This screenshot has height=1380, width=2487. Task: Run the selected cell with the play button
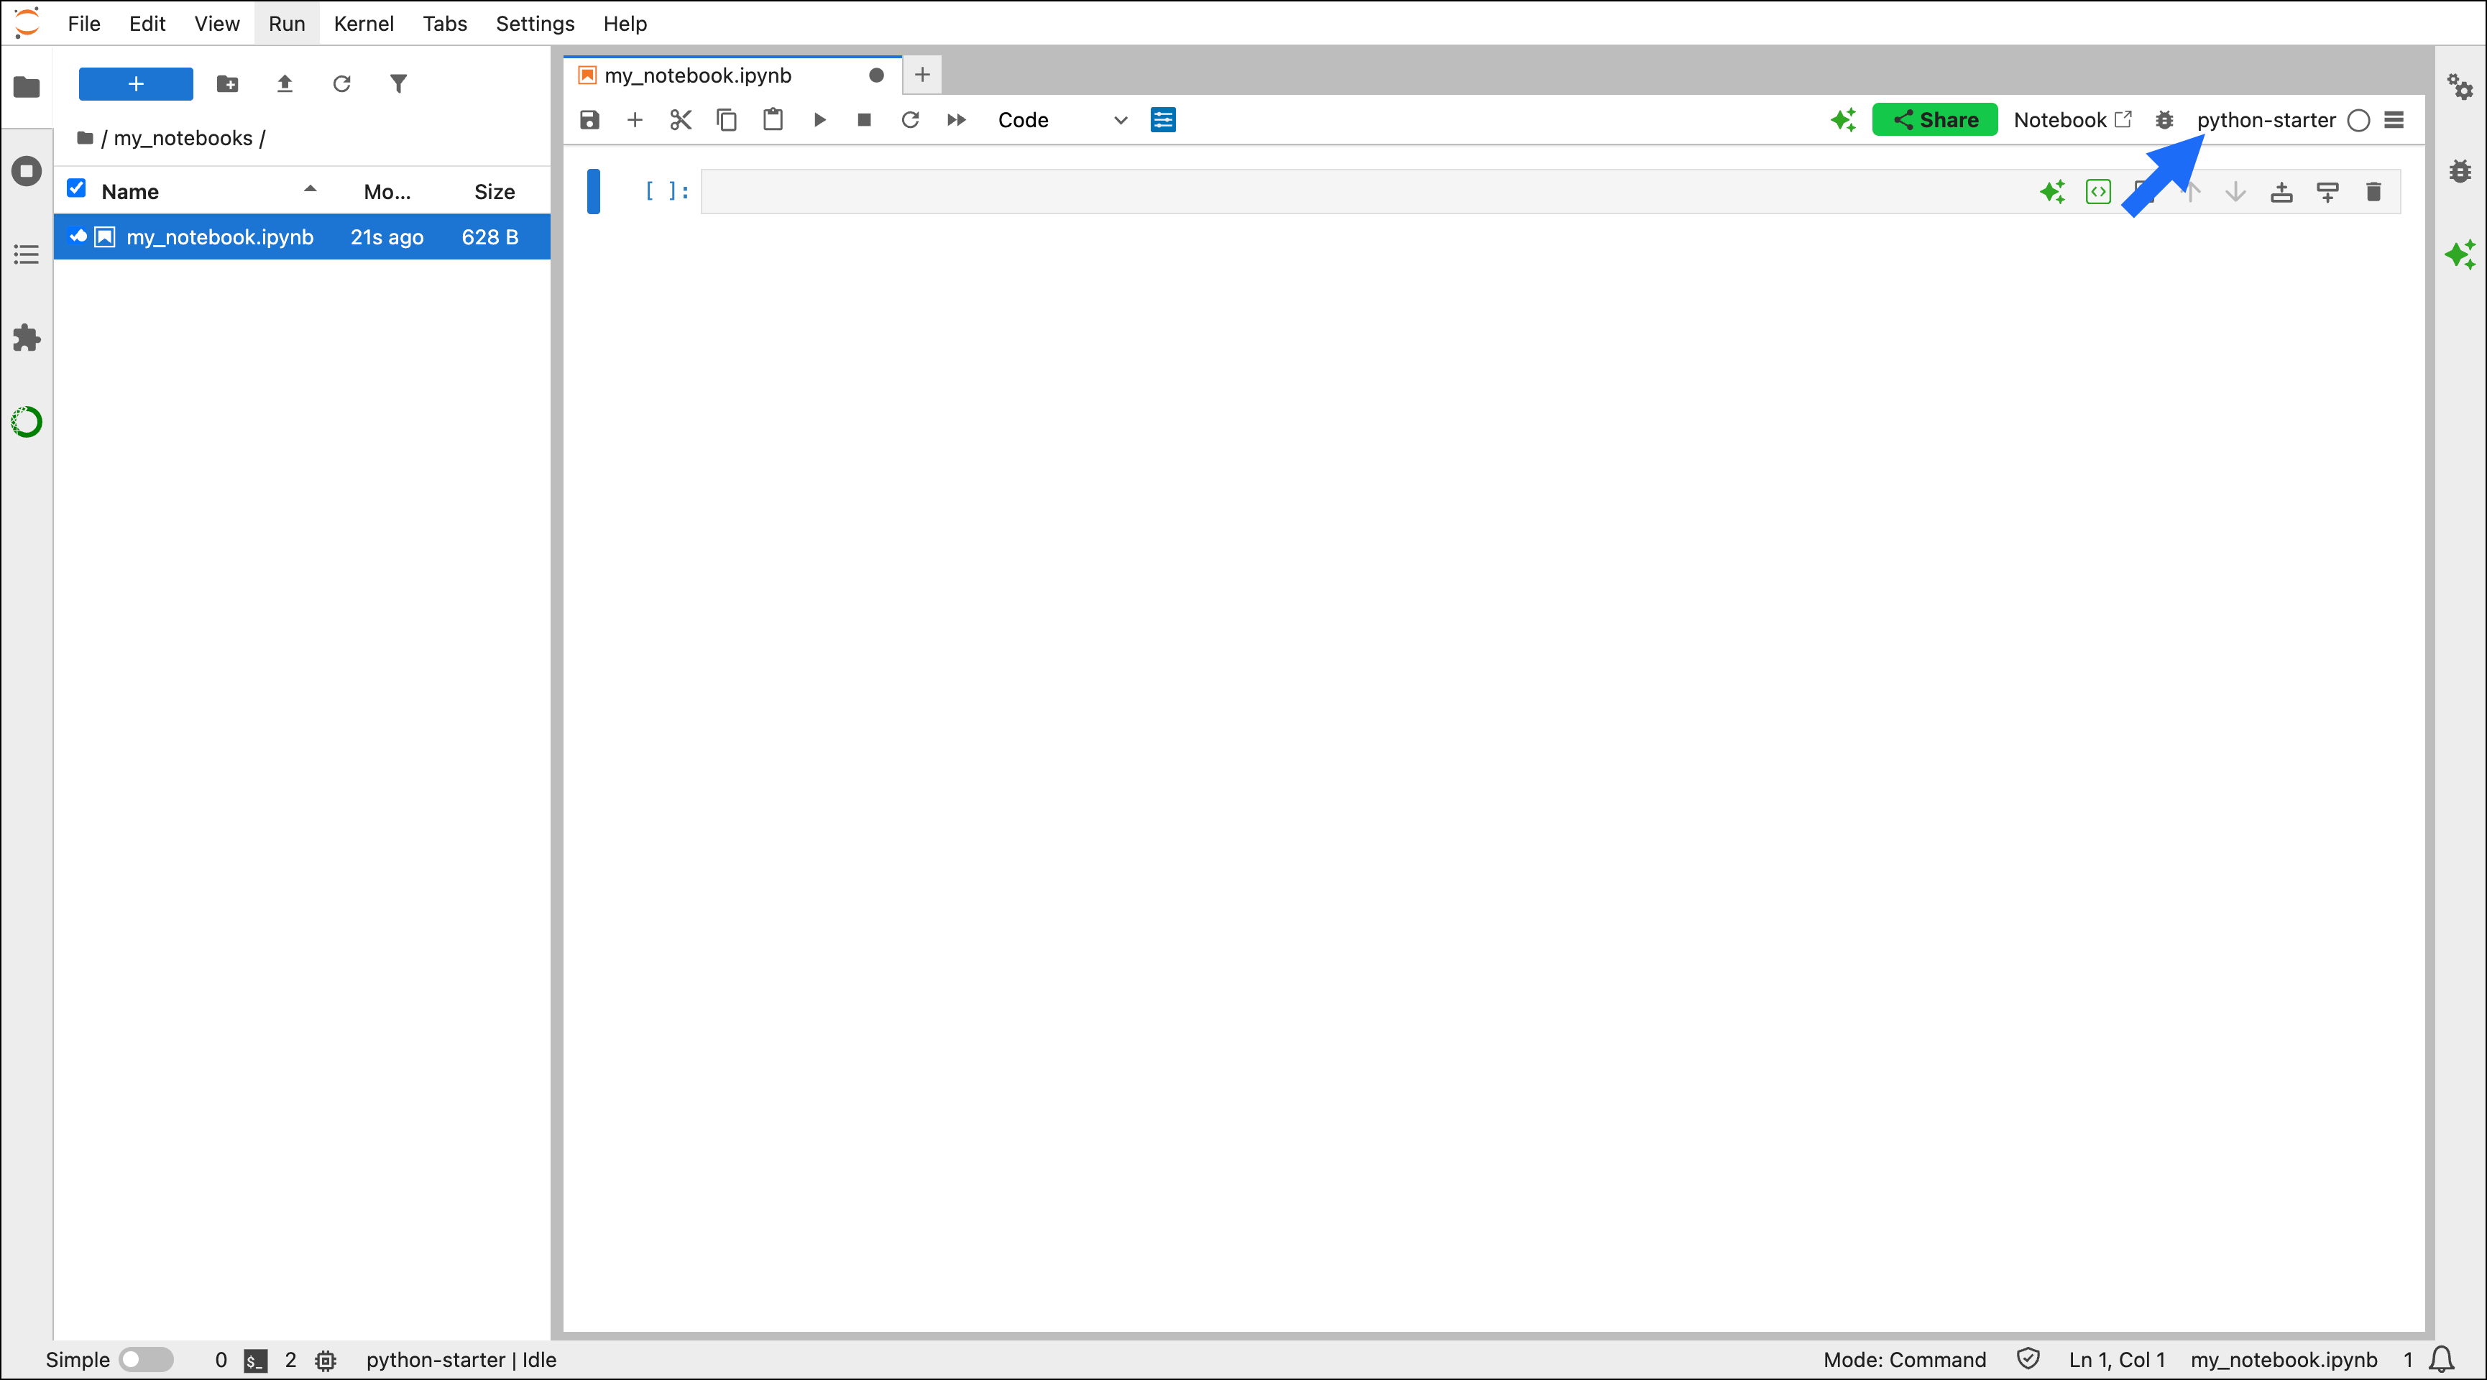pos(819,120)
